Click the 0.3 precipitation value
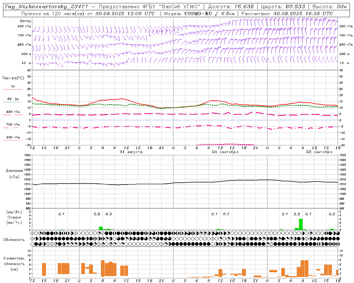Image resolution: width=354 pixels, height=283 pixels. pyautogui.click(x=109, y=214)
